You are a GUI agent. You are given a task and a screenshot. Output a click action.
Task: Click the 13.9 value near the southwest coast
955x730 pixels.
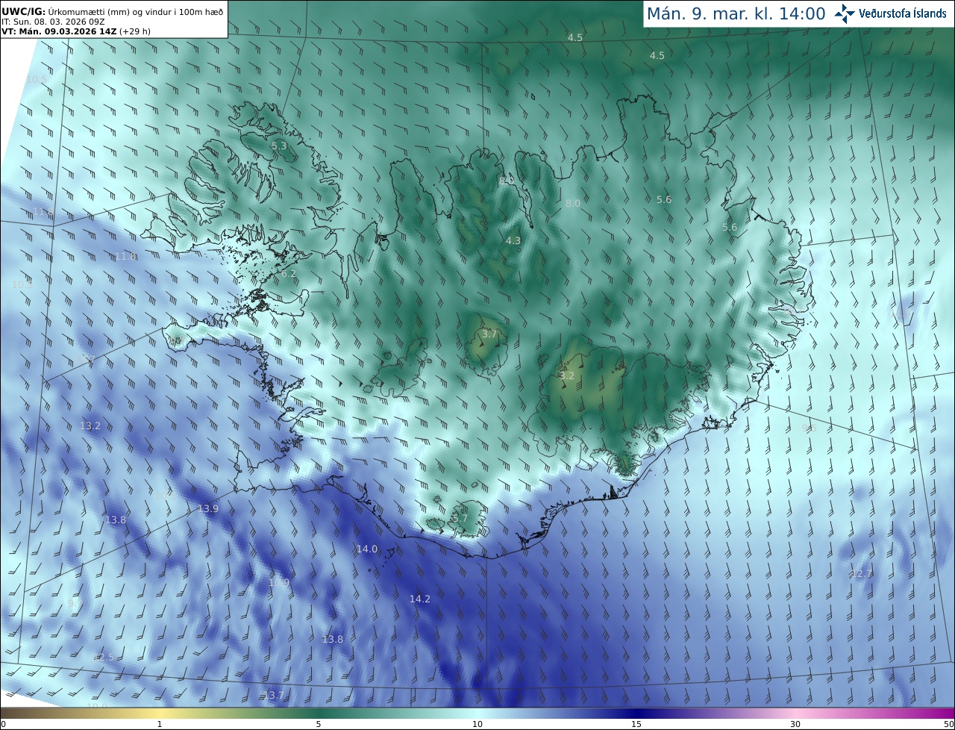(208, 508)
